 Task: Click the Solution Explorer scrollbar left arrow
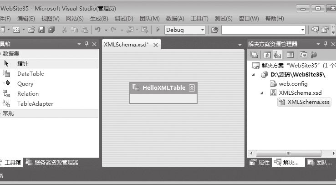point(251,153)
